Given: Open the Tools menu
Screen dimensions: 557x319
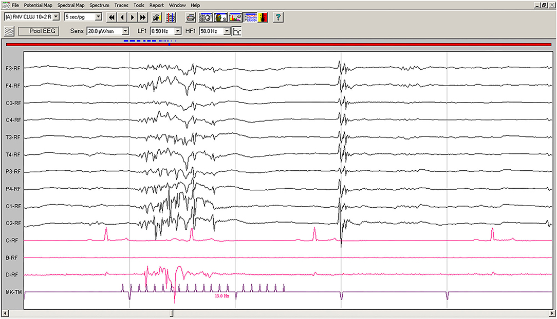Looking at the screenshot, I should click(139, 5).
